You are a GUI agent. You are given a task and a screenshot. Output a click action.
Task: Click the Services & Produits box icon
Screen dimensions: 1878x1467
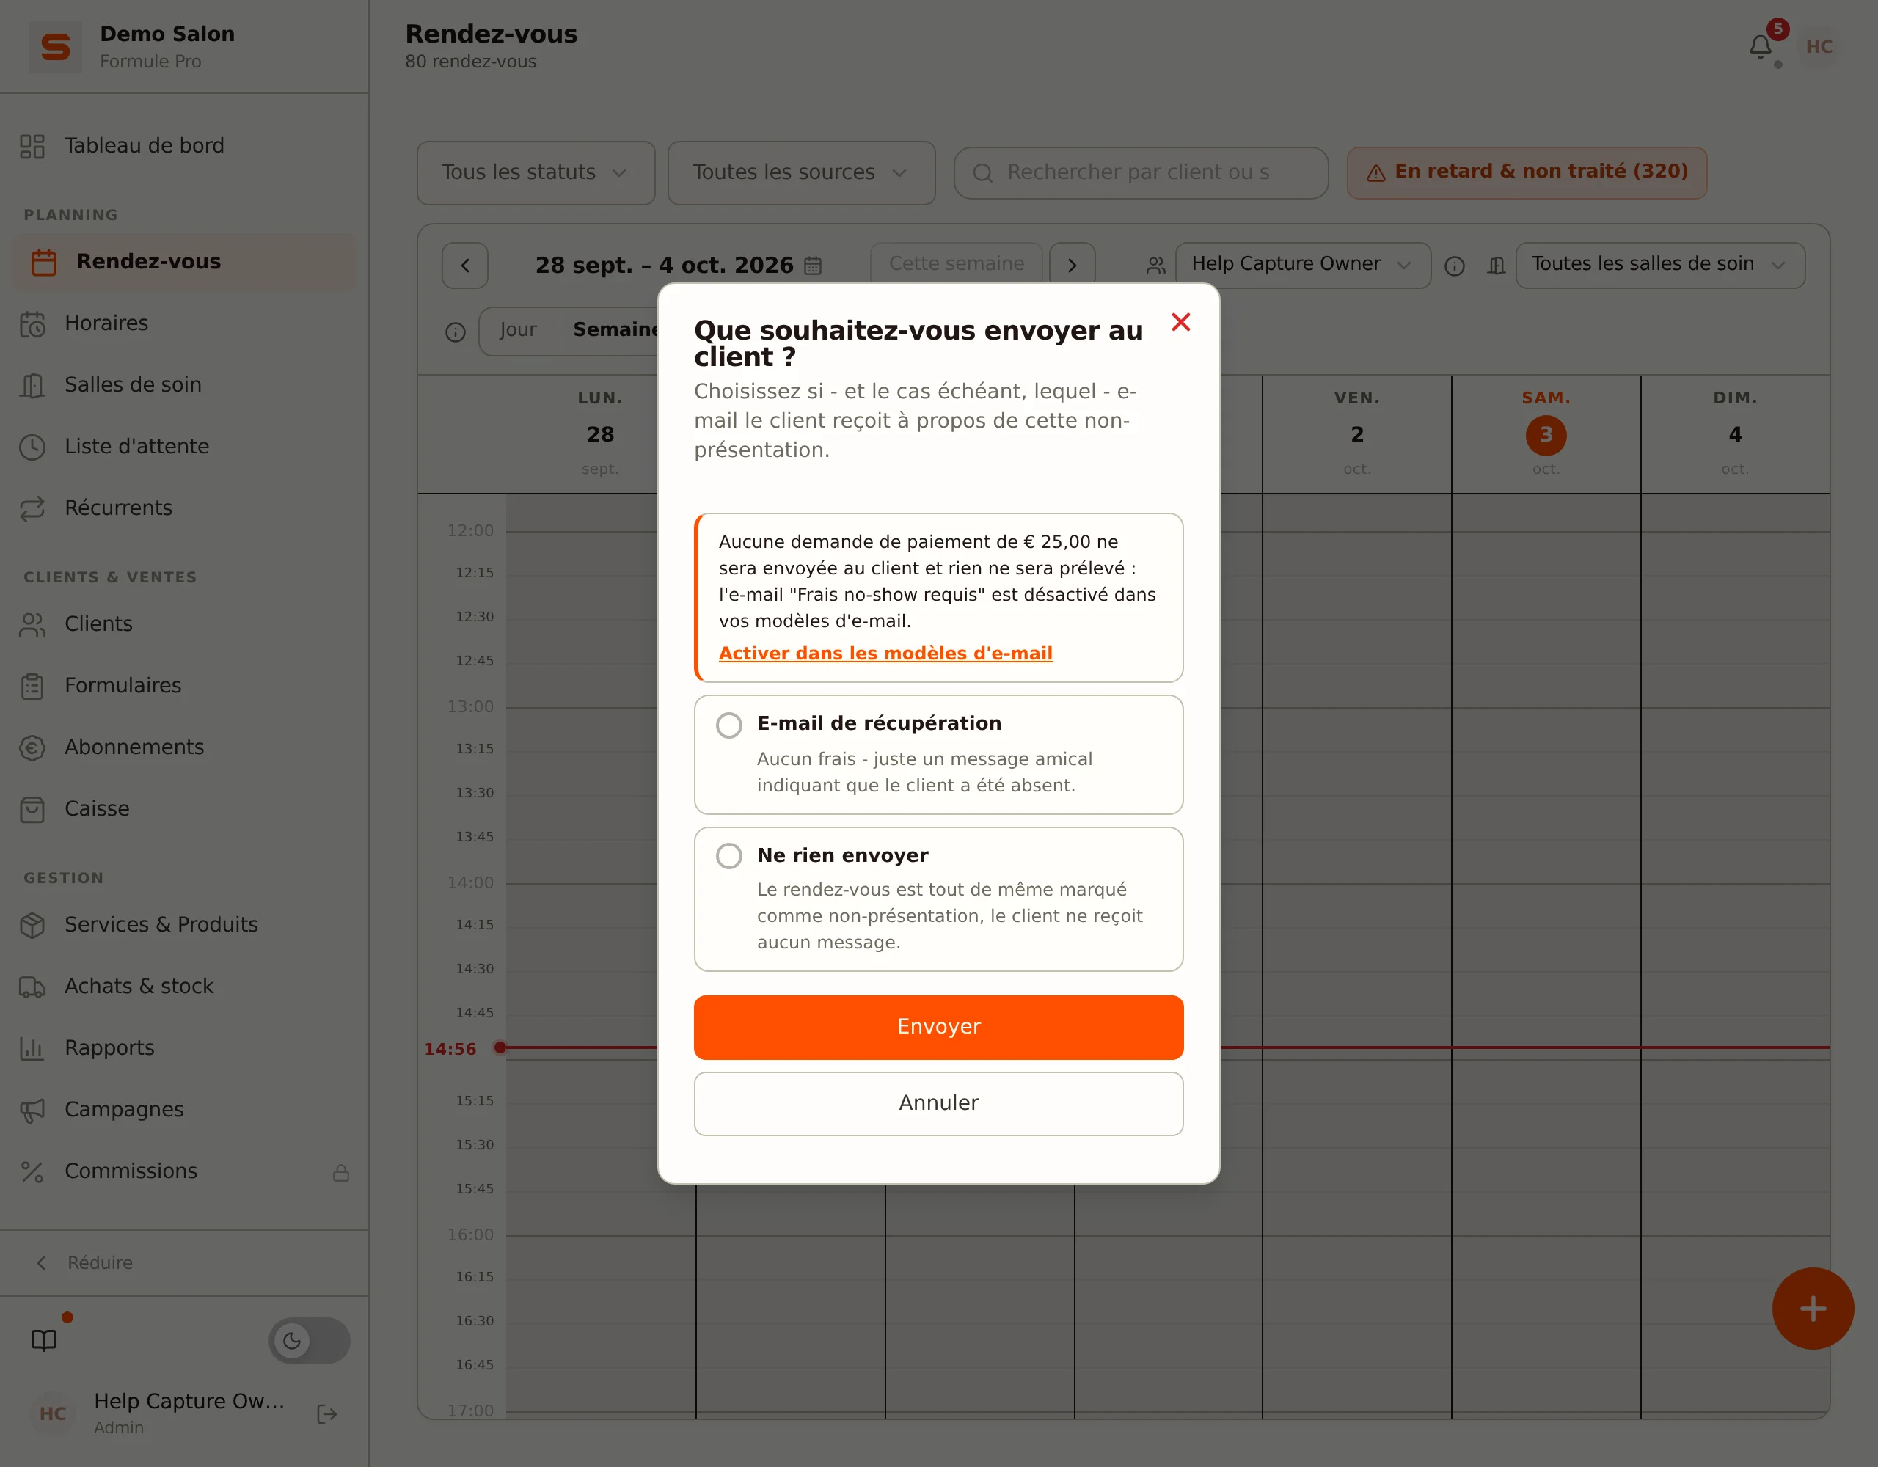(33, 925)
